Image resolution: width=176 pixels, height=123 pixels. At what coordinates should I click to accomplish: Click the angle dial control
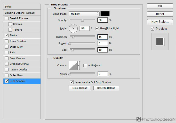coord(73,28)
